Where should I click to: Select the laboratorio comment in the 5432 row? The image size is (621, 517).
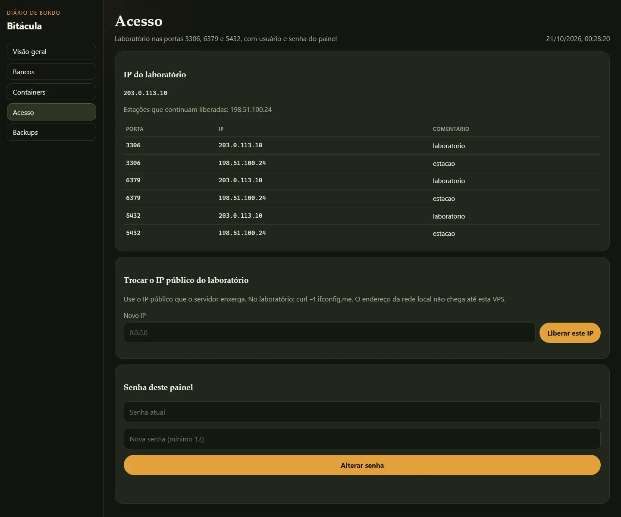pyautogui.click(x=449, y=216)
